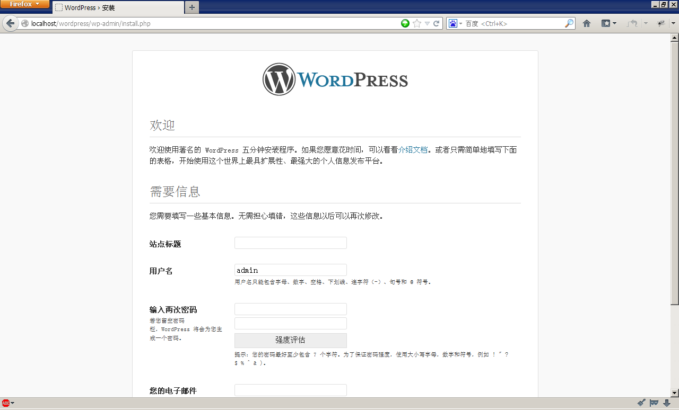
Task: Click the scrollbar down arrow
Action: click(675, 393)
